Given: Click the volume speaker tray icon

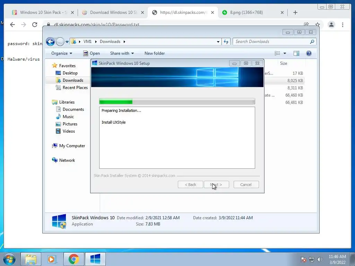Looking at the screenshot, I should pyautogui.click(x=320, y=259).
